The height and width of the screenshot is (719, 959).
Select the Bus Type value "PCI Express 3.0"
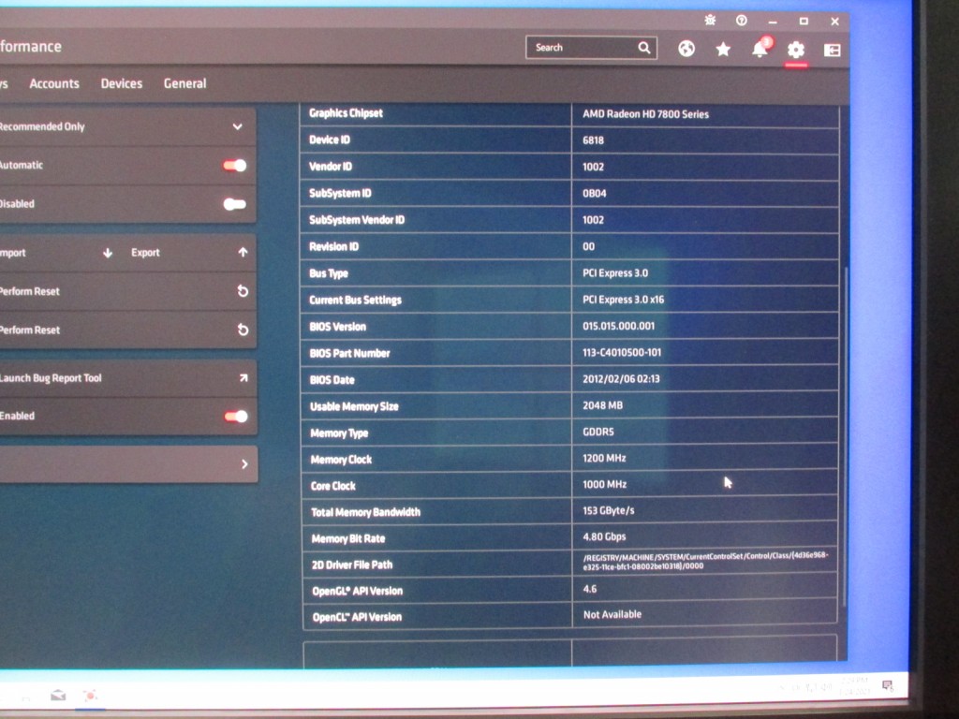[614, 273]
